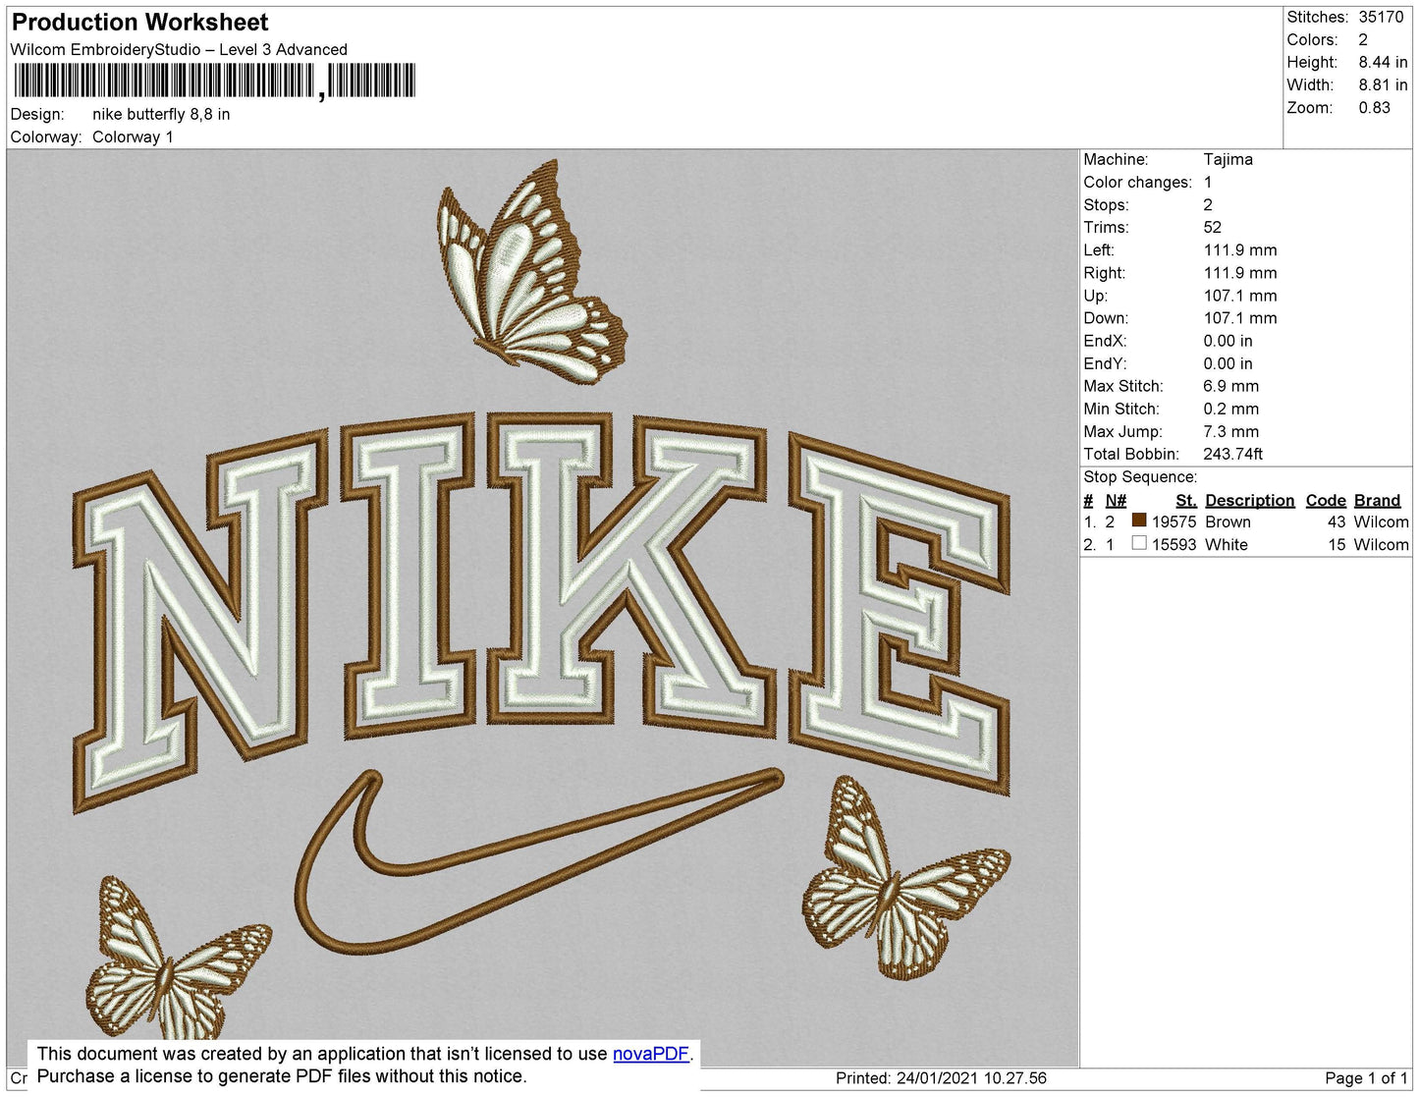
Task: Select the Brown thread color swatch
Action: point(1139,521)
